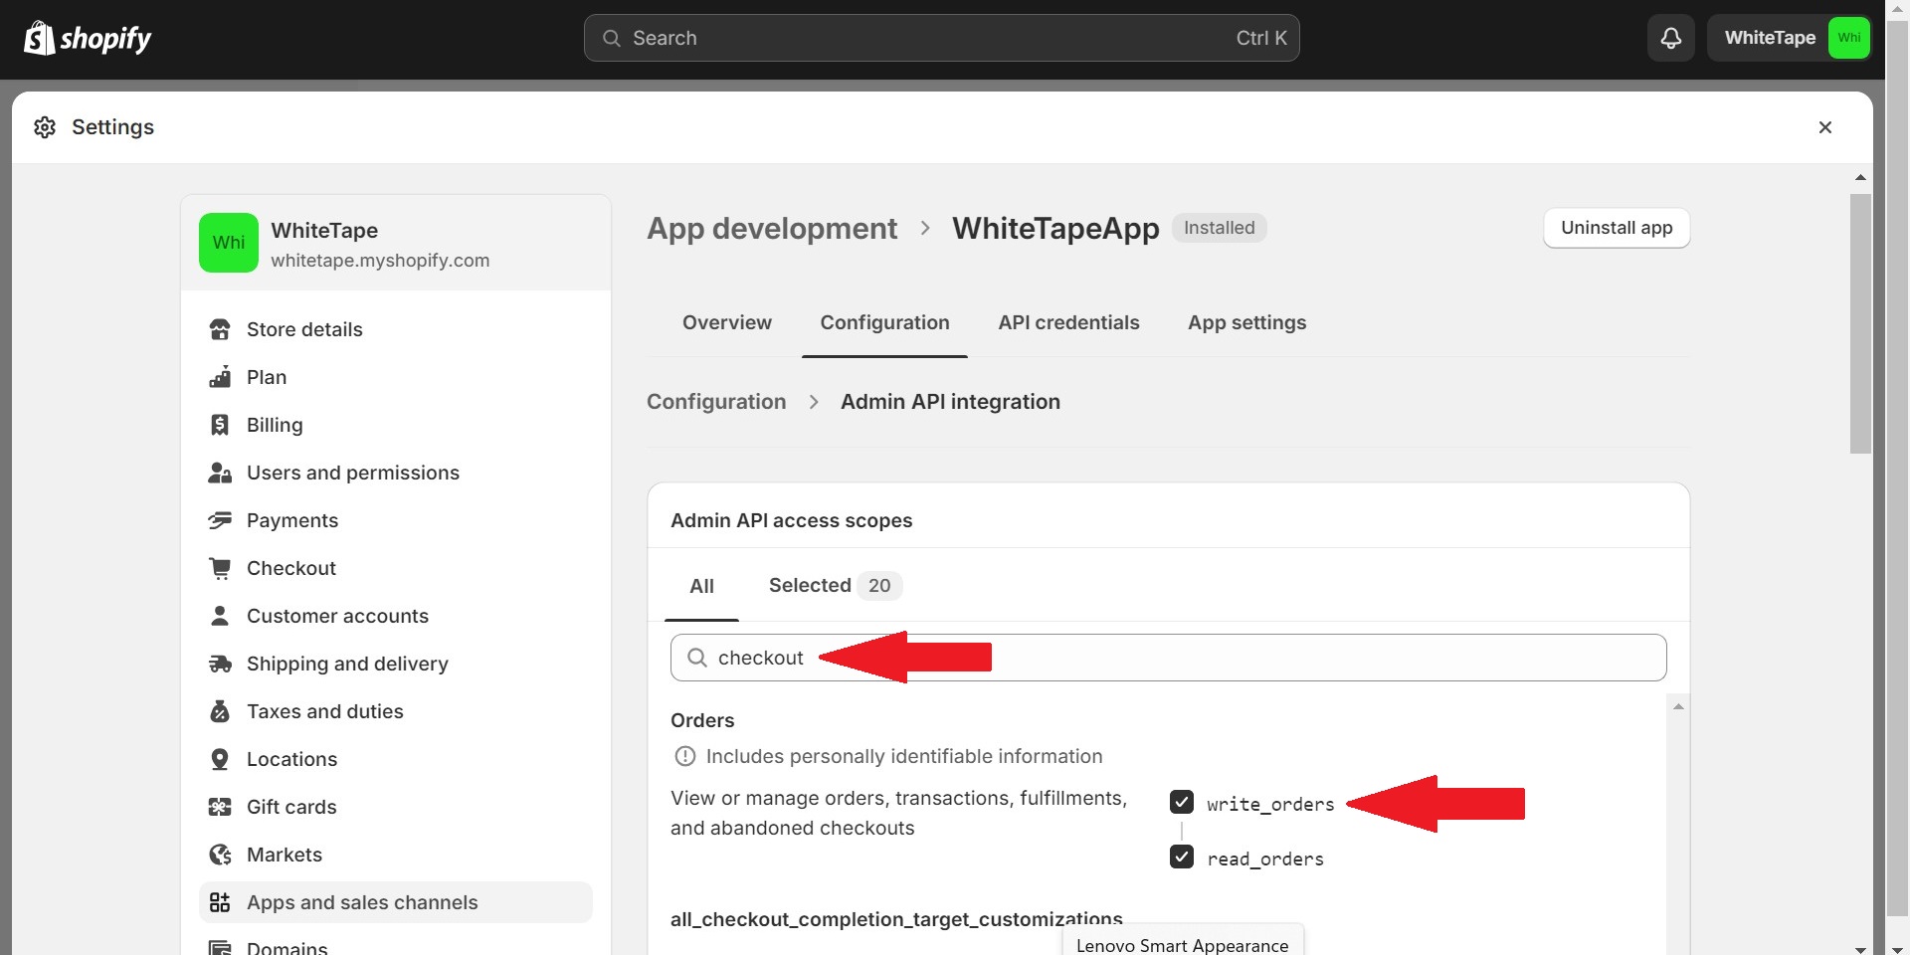
Task: Click the Markets globe icon
Action: click(x=220, y=855)
